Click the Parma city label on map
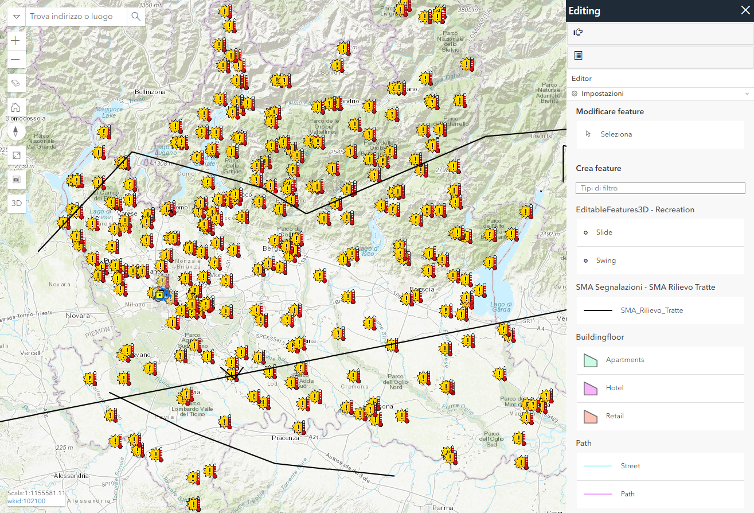Image resolution: width=754 pixels, height=513 pixels. click(442, 508)
